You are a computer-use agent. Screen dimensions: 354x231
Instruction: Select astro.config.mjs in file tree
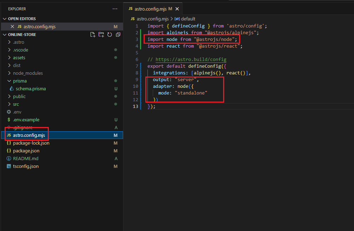click(62, 135)
